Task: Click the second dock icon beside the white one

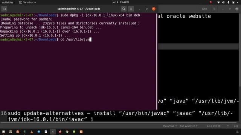Action: (11, 132)
